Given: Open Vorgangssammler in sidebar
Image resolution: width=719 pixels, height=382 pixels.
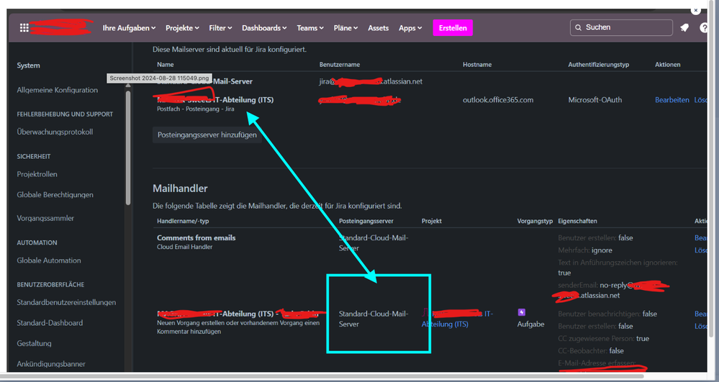Looking at the screenshot, I should pos(45,218).
